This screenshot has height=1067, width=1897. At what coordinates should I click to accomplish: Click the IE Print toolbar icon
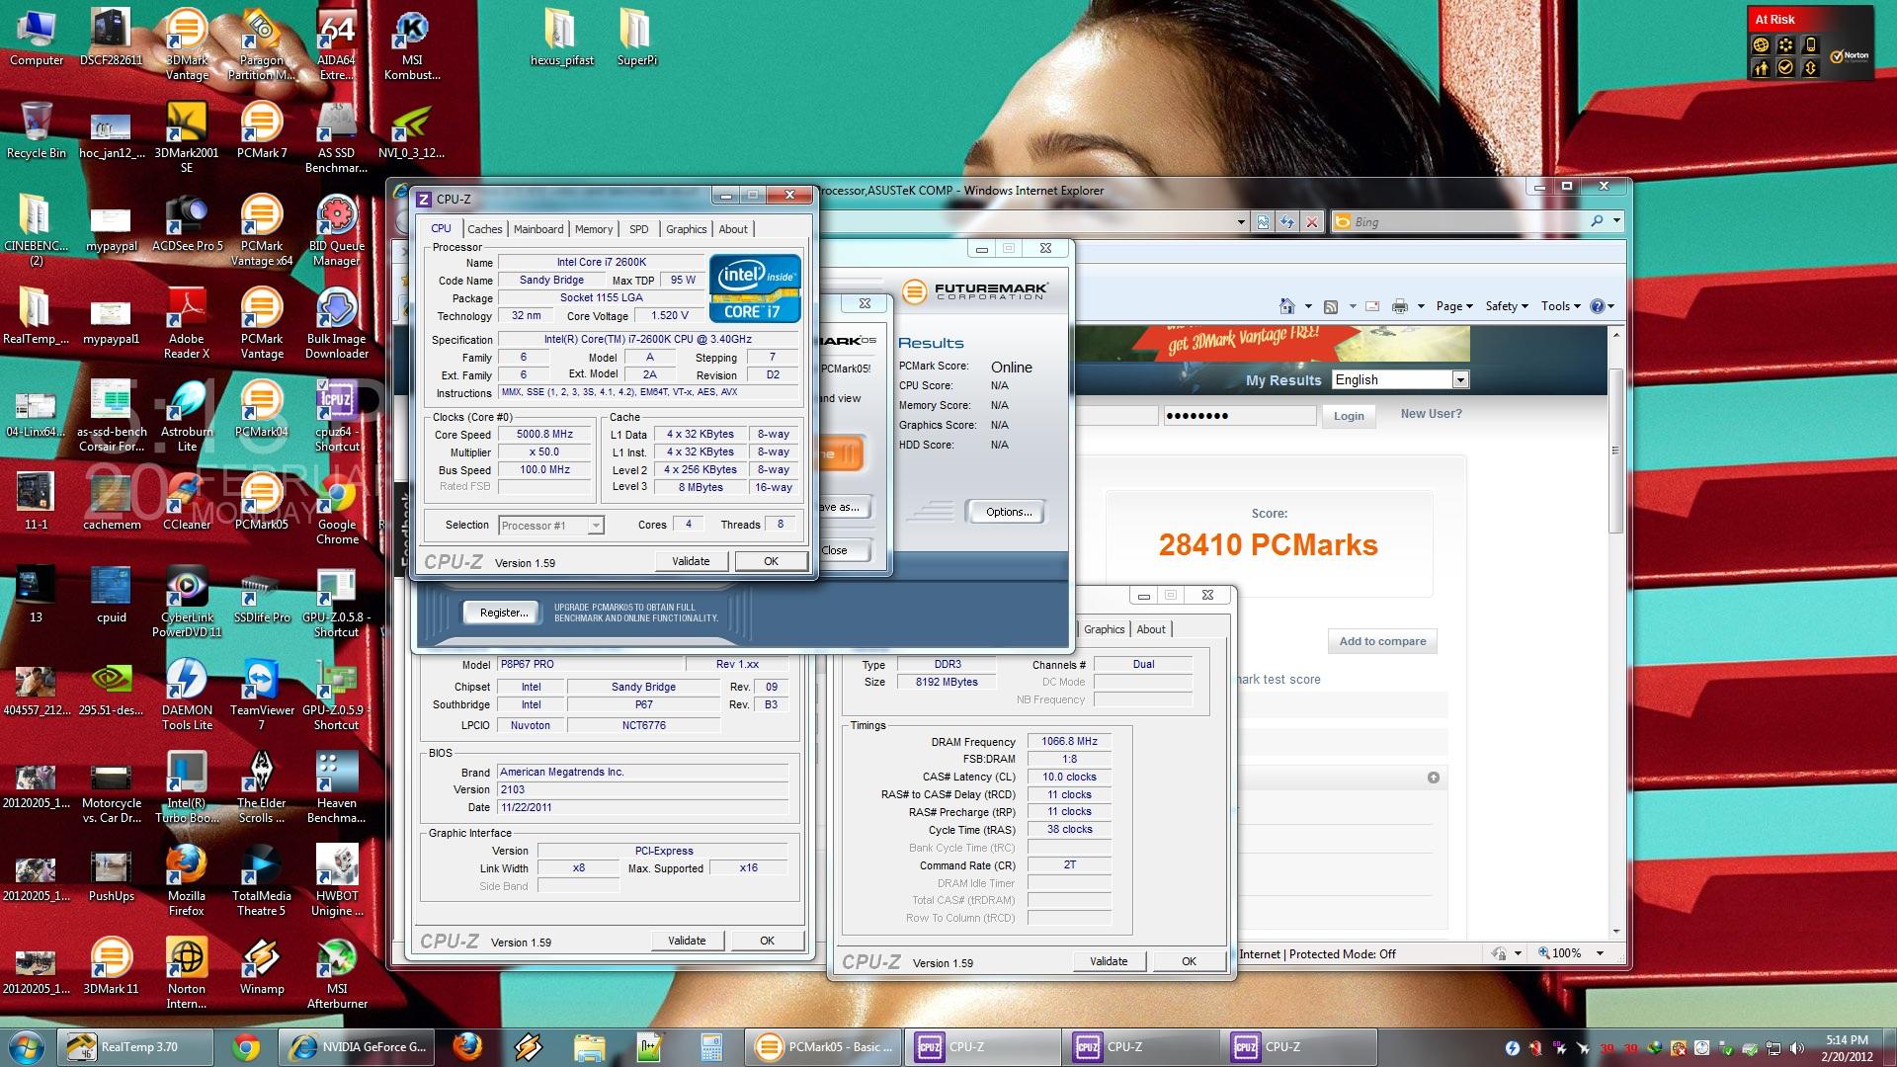tap(1399, 306)
